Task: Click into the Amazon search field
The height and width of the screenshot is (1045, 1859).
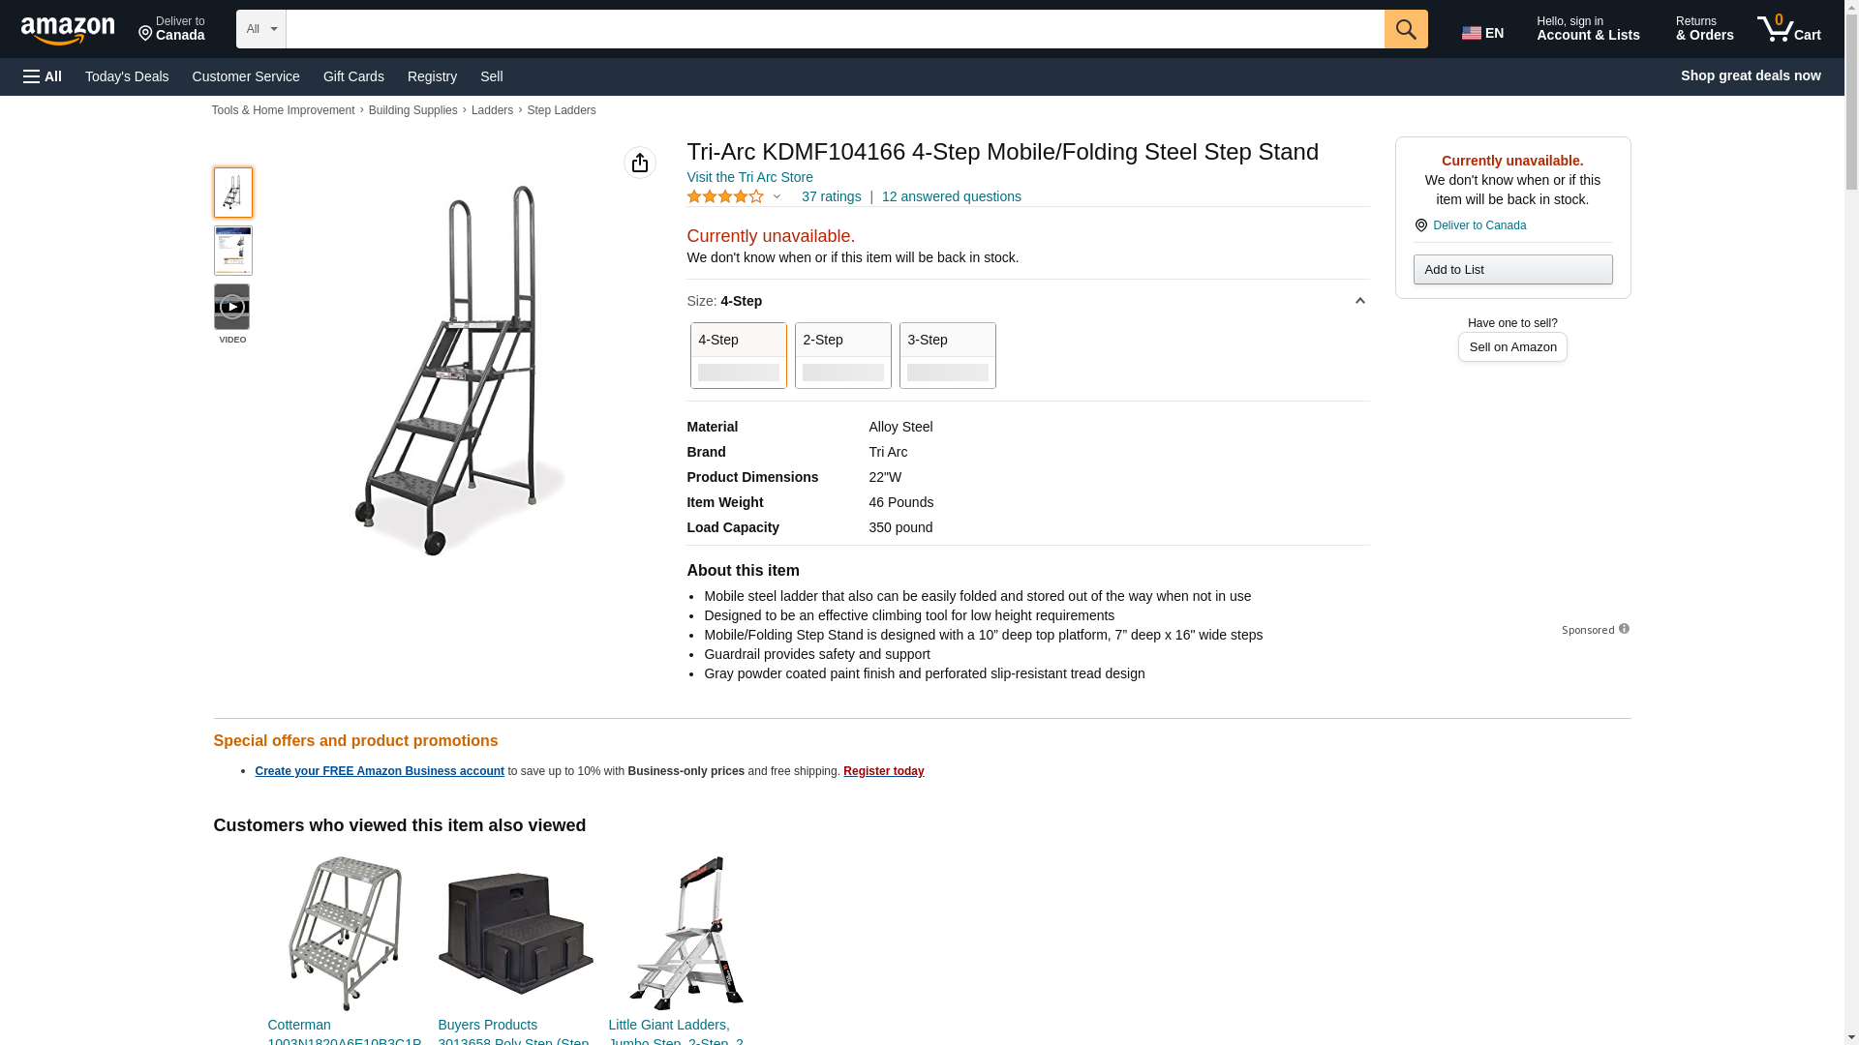Action: 835,29
